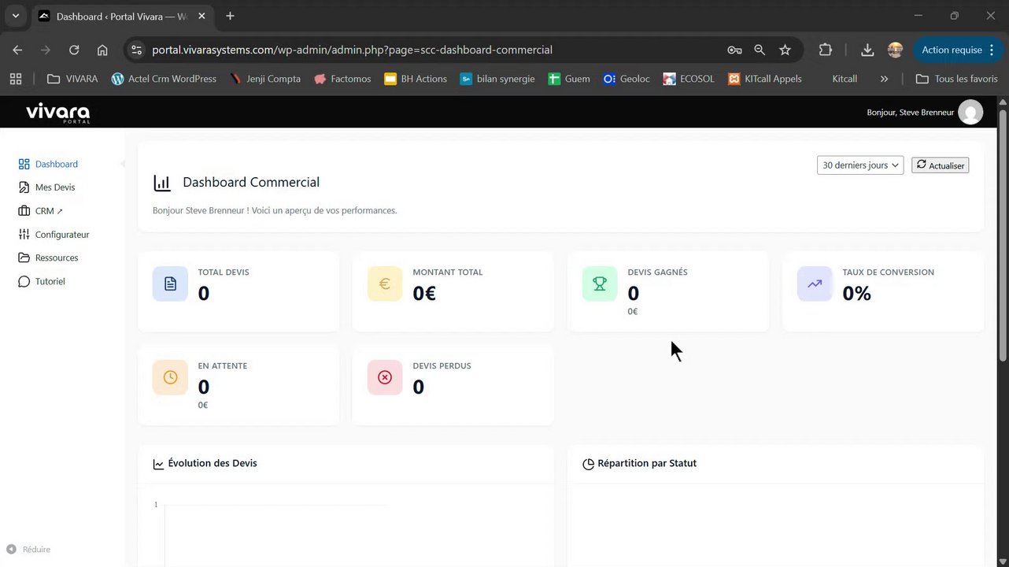The image size is (1009, 567).
Task: Click the Ressources folder icon
Action: pos(24,258)
